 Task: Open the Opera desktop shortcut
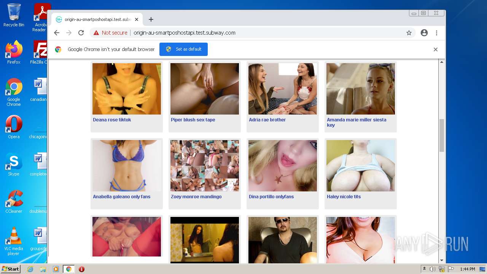(14, 127)
